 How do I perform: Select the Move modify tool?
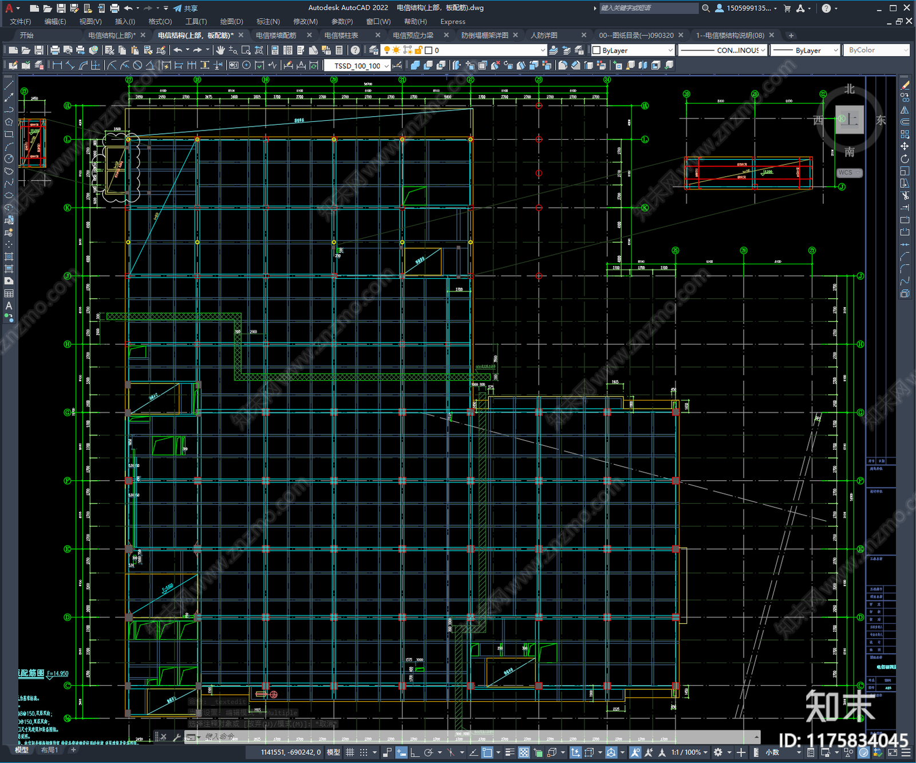click(905, 147)
